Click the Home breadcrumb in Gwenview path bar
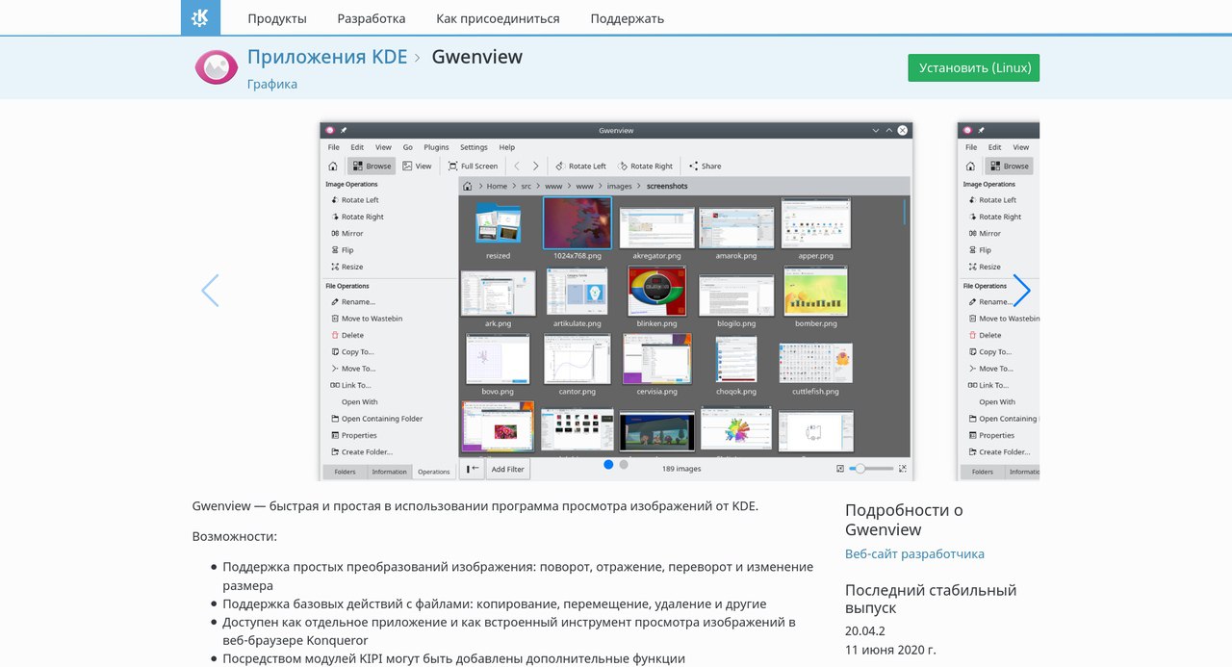Viewport: 1232px width, 667px height. coord(497,186)
